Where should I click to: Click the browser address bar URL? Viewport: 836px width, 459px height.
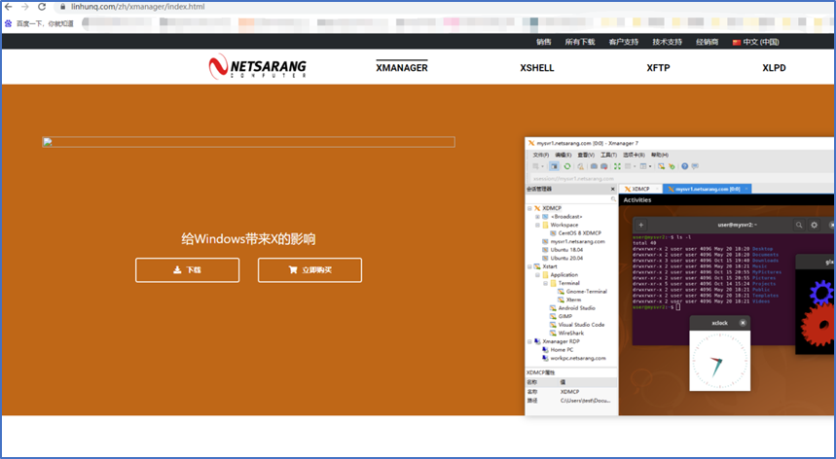click(137, 7)
